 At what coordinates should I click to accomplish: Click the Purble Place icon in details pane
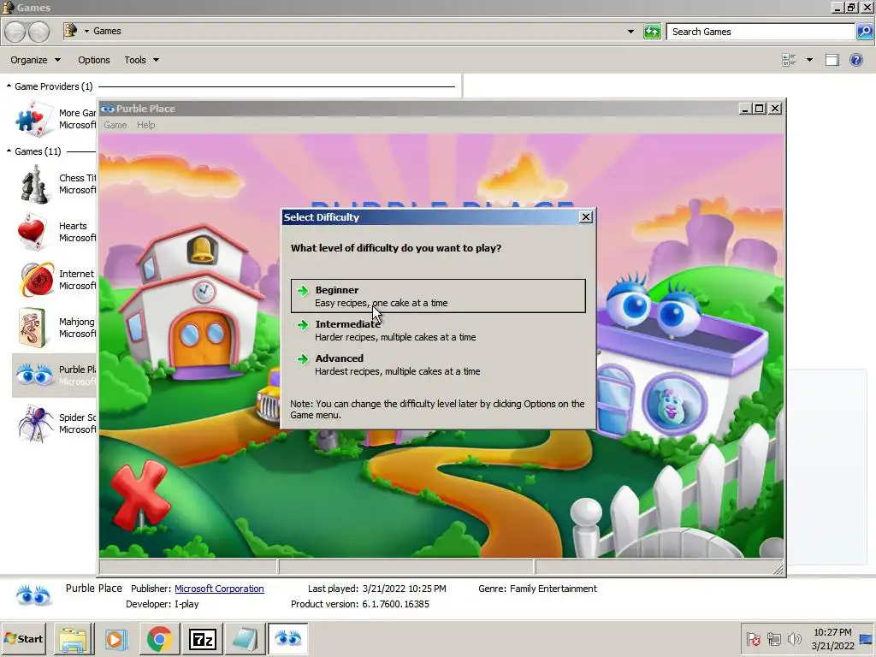[x=33, y=595]
